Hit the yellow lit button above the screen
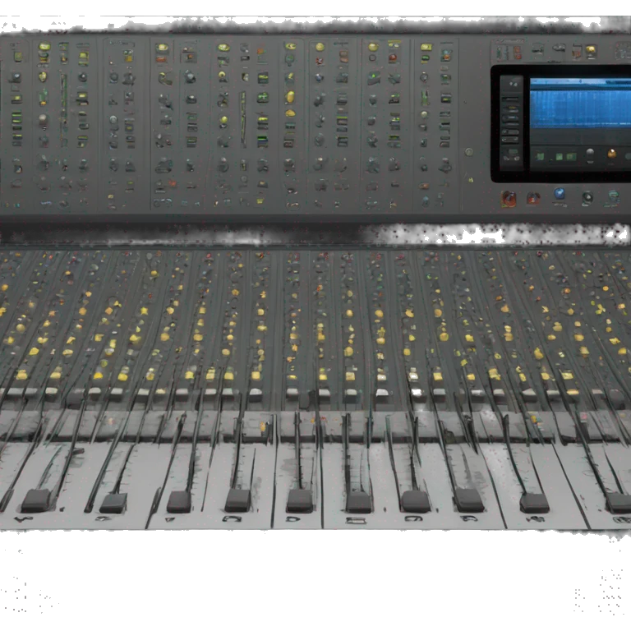This screenshot has height=631, width=631. click(x=591, y=50)
